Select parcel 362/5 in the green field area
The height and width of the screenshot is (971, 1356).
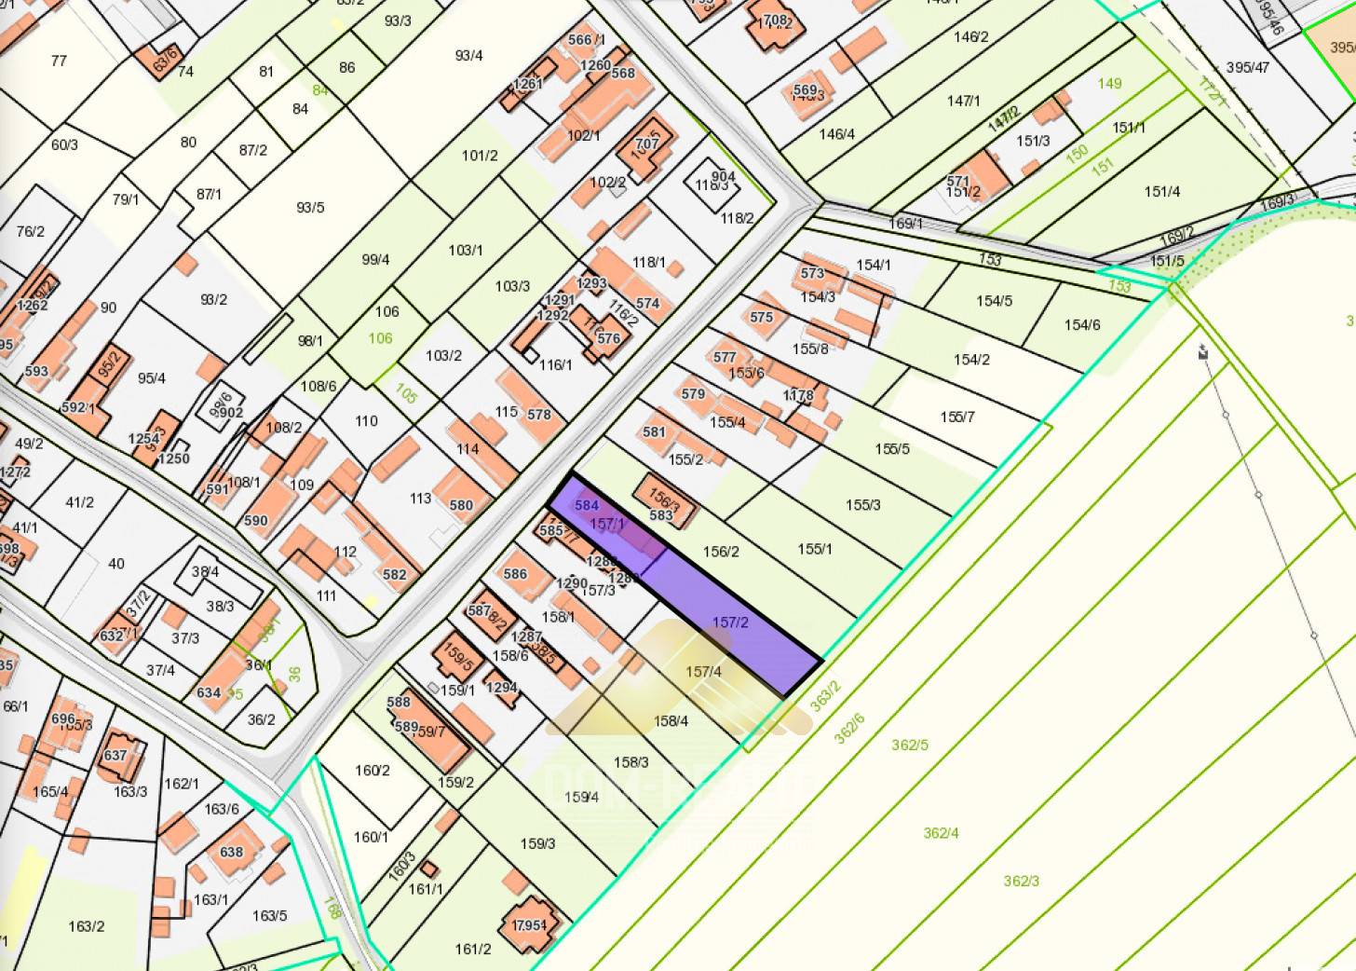pos(909,744)
